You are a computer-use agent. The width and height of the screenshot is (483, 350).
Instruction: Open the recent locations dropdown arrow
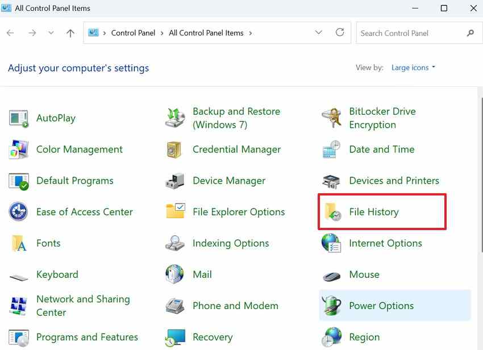(x=51, y=32)
